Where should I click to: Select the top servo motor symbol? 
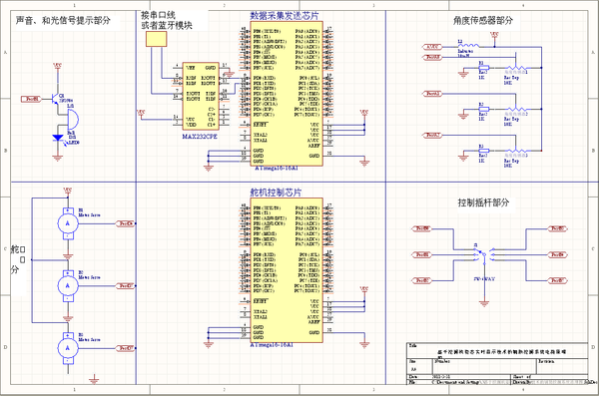[x=68, y=223]
